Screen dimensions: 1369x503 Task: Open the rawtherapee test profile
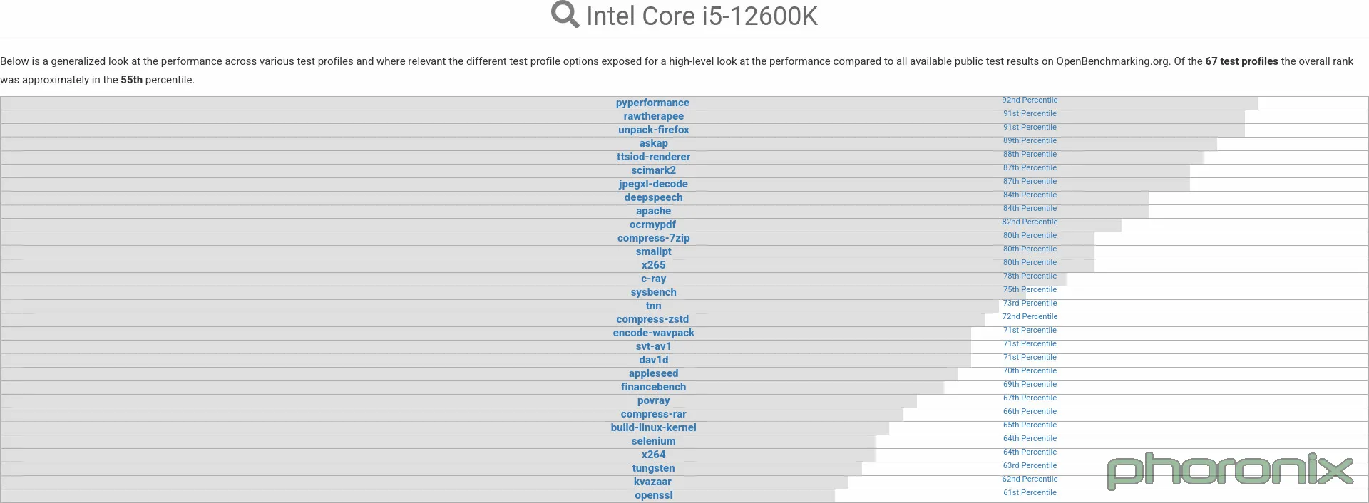[x=653, y=116]
